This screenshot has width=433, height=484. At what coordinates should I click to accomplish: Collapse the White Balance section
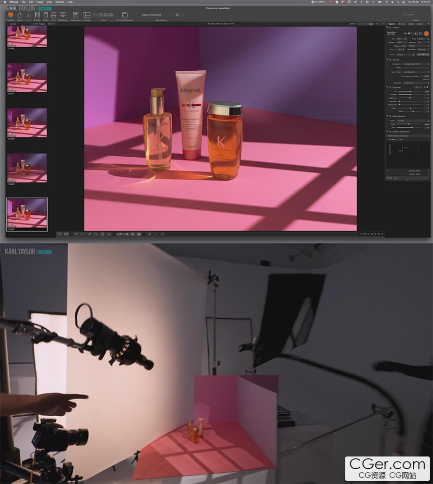(387, 116)
